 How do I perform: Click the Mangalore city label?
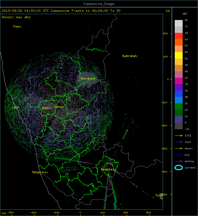pos(39,172)
